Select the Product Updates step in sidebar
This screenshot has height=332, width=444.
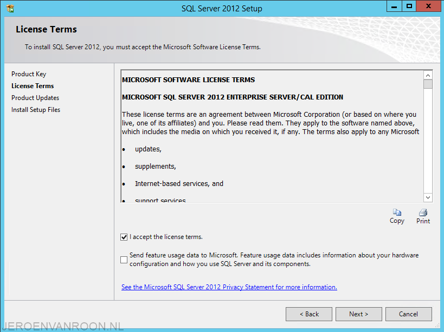click(x=35, y=98)
